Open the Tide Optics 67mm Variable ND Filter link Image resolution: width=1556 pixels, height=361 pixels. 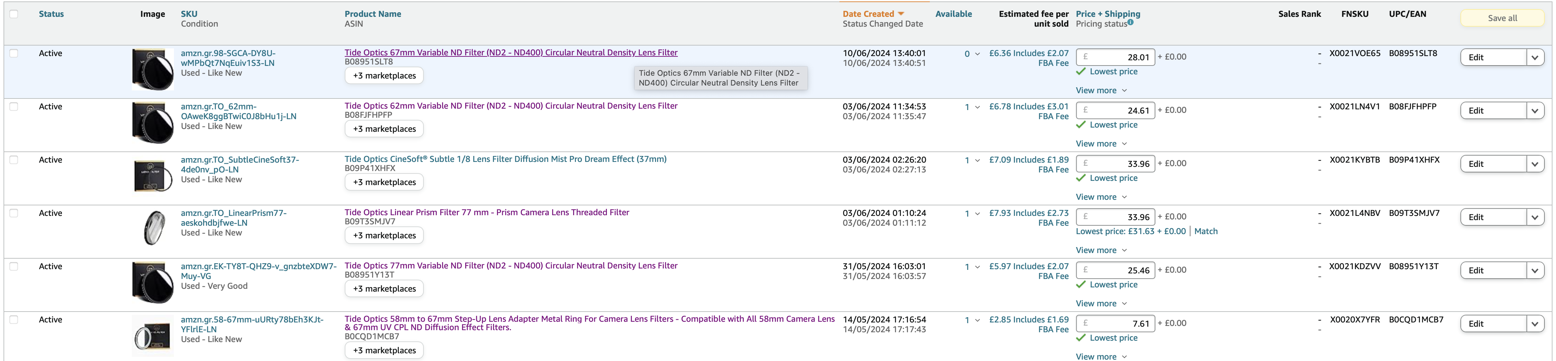point(511,53)
